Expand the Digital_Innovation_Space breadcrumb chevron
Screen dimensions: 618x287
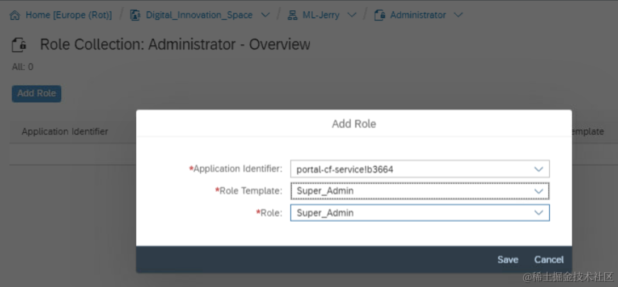(266, 15)
